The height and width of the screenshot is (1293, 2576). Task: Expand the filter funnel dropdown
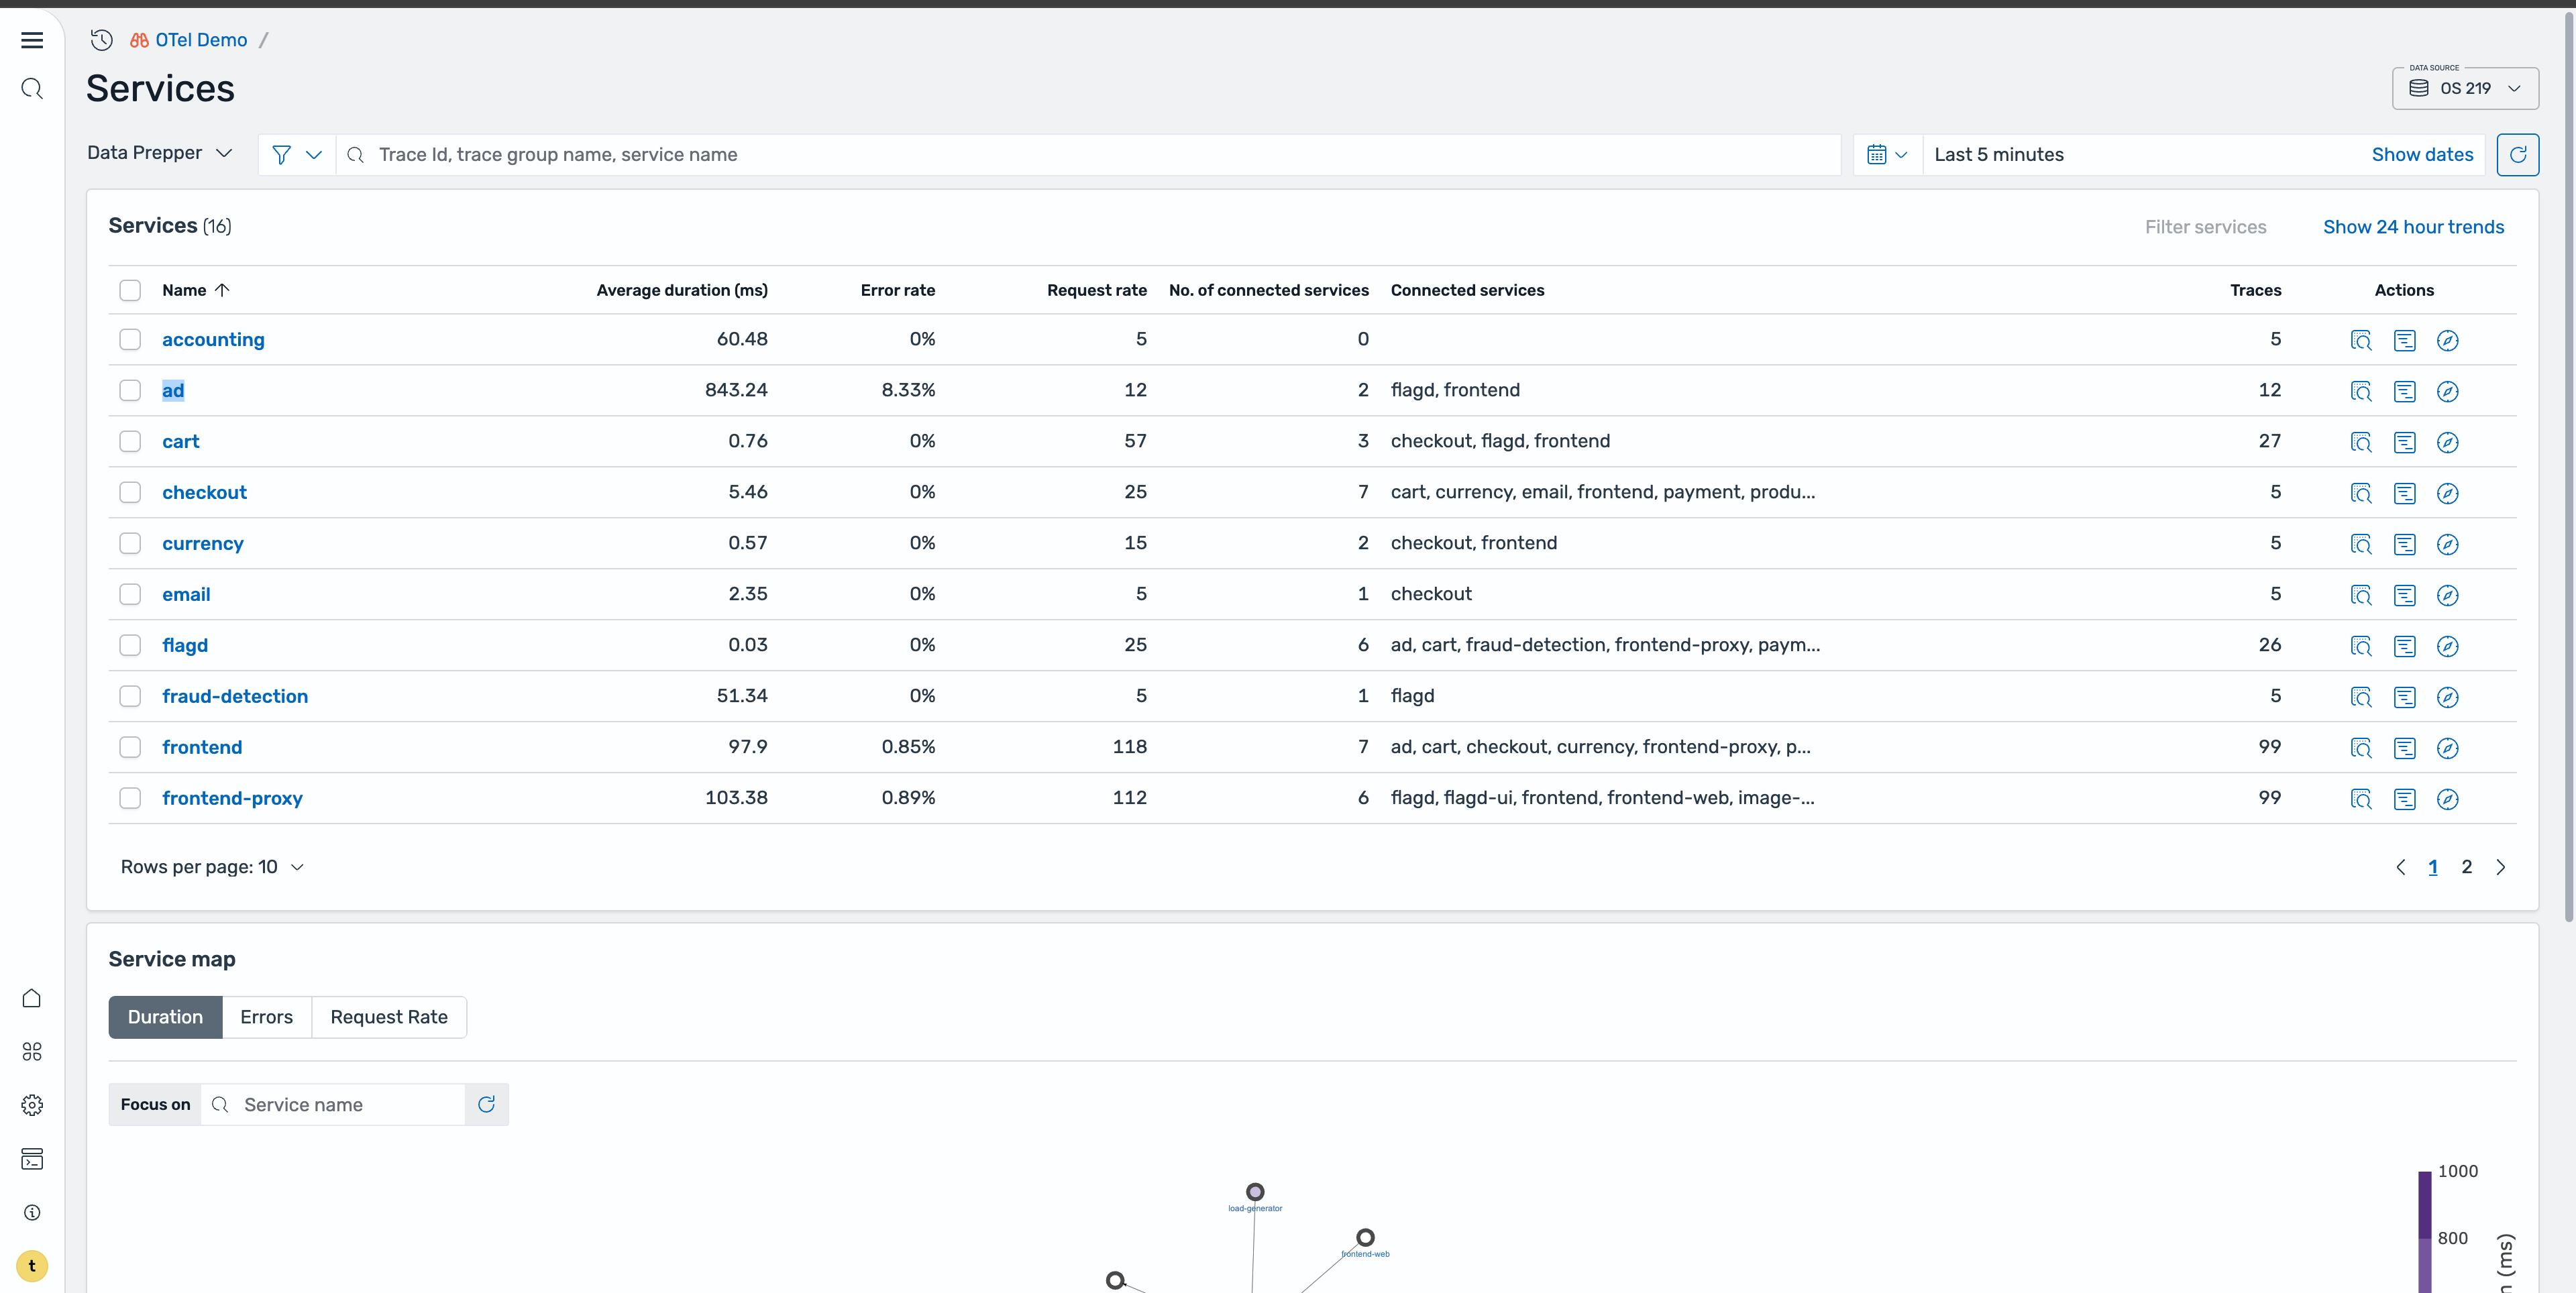[x=297, y=155]
